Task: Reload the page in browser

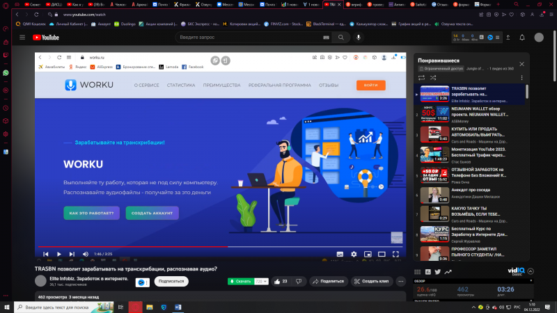Action: [x=36, y=15]
